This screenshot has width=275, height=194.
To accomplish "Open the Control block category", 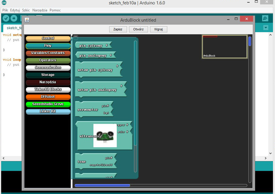I will pos(48,39).
